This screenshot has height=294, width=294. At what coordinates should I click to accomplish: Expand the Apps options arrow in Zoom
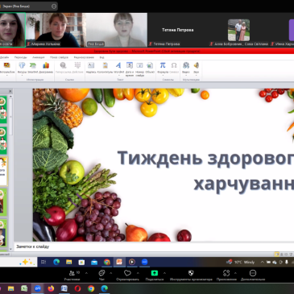tap(235, 273)
